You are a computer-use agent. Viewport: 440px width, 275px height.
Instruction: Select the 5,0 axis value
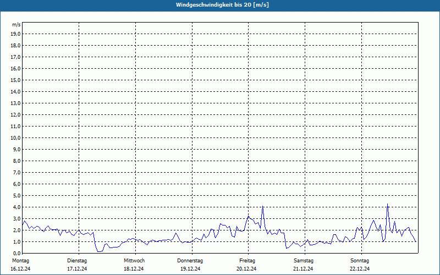[x=16, y=196]
